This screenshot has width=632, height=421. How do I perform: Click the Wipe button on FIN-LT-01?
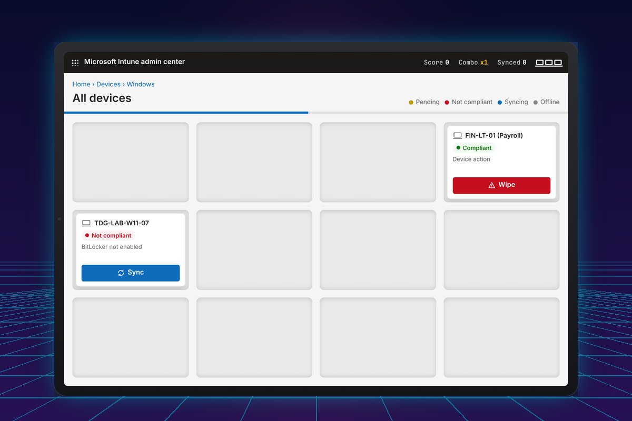point(501,185)
